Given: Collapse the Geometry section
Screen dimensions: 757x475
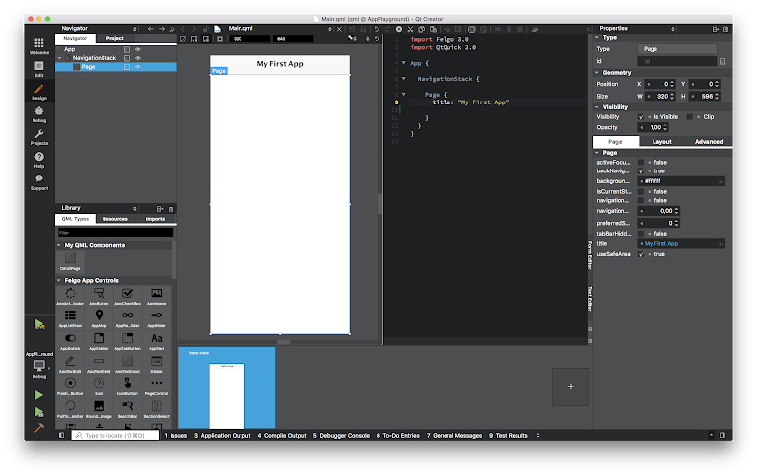Looking at the screenshot, I should (597, 72).
